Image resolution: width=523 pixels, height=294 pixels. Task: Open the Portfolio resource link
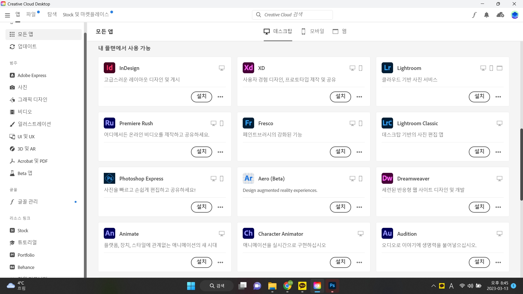[x=44, y=255]
